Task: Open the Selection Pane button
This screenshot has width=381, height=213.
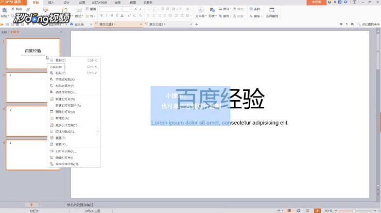Action: click(272, 13)
